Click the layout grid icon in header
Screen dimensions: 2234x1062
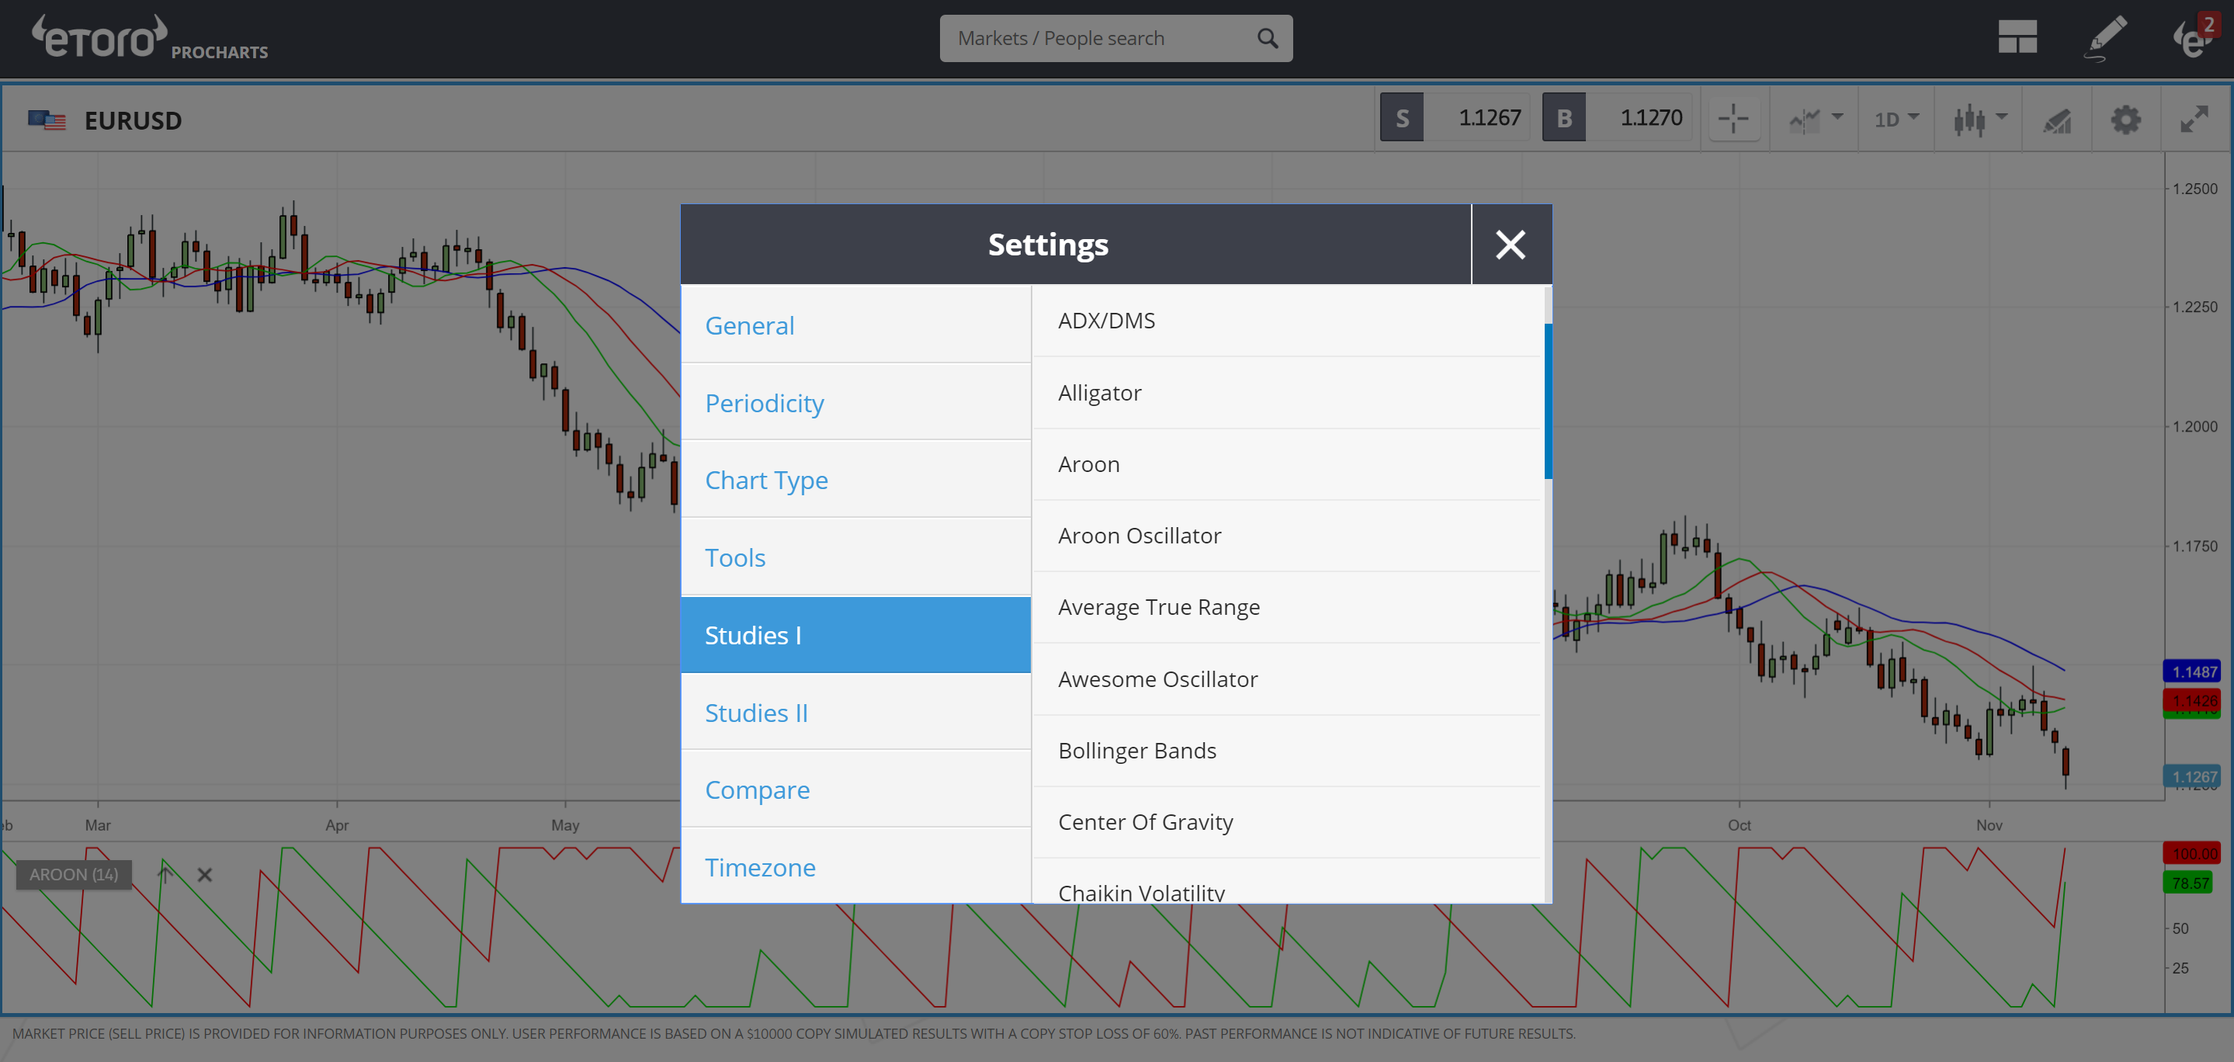coord(2017,37)
